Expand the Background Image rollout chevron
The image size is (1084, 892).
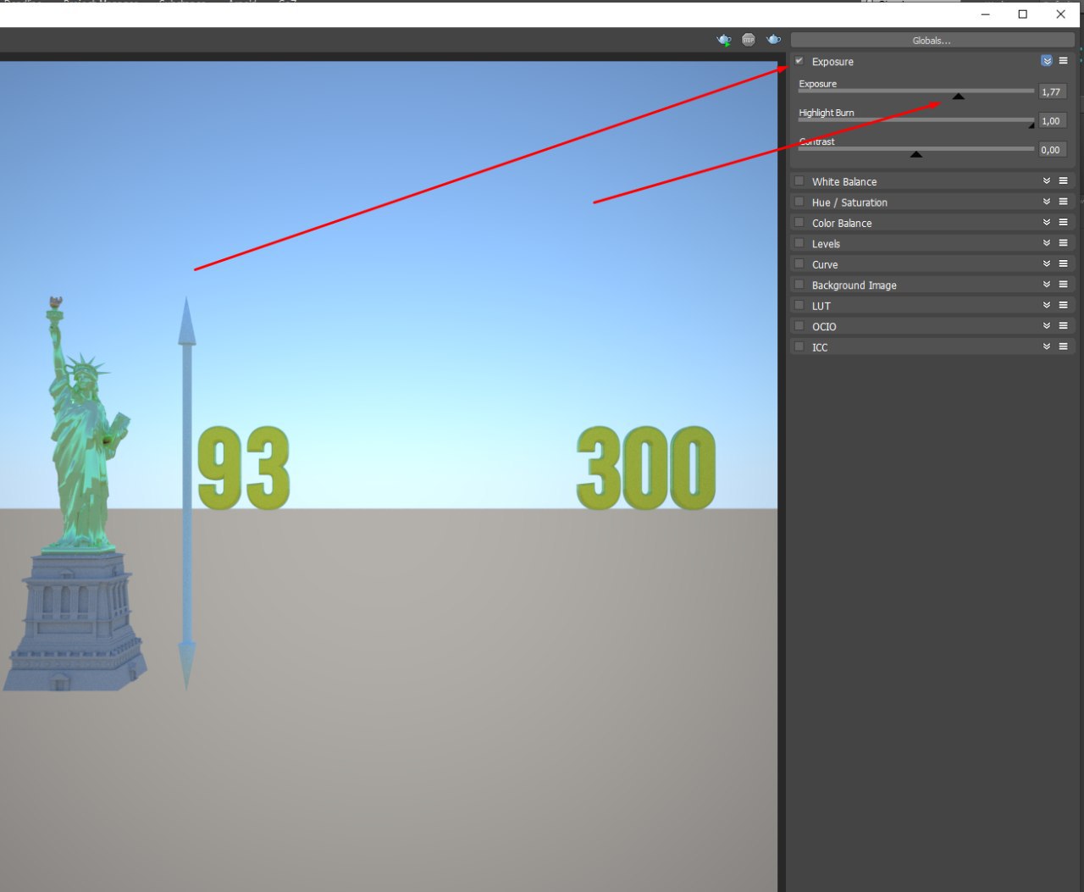pos(1047,285)
